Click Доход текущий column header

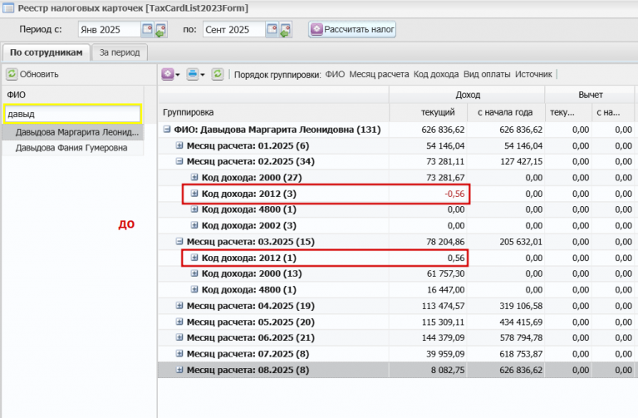428,112
